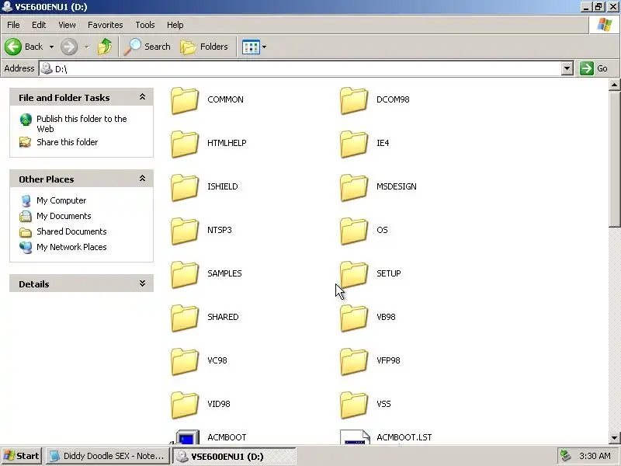Screen dimensions: 621x466
Task: Click the VSE600ENU1 (D:) taskbar button
Action: pyautogui.click(x=234, y=456)
